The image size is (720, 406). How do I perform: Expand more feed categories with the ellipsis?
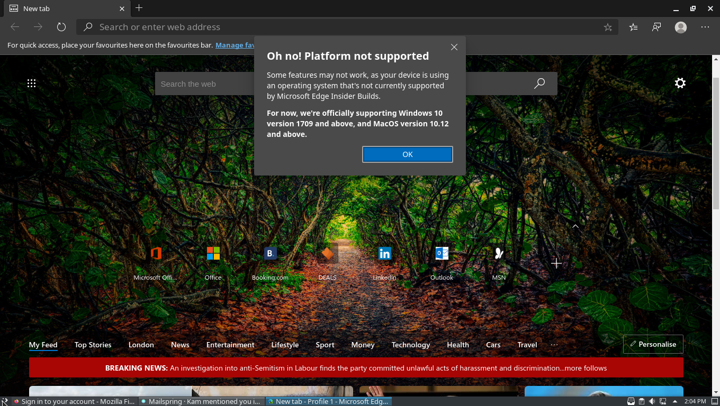(554, 344)
